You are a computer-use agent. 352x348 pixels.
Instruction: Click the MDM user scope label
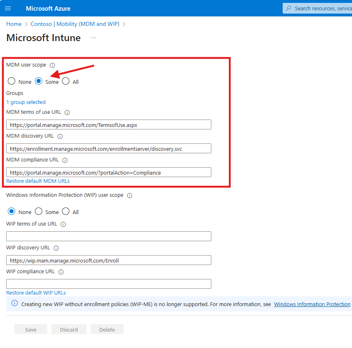tap(26, 65)
